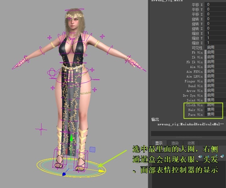Select the yellow Main circle control at feet
This screenshot has width=226, height=188.
pos(71,168)
